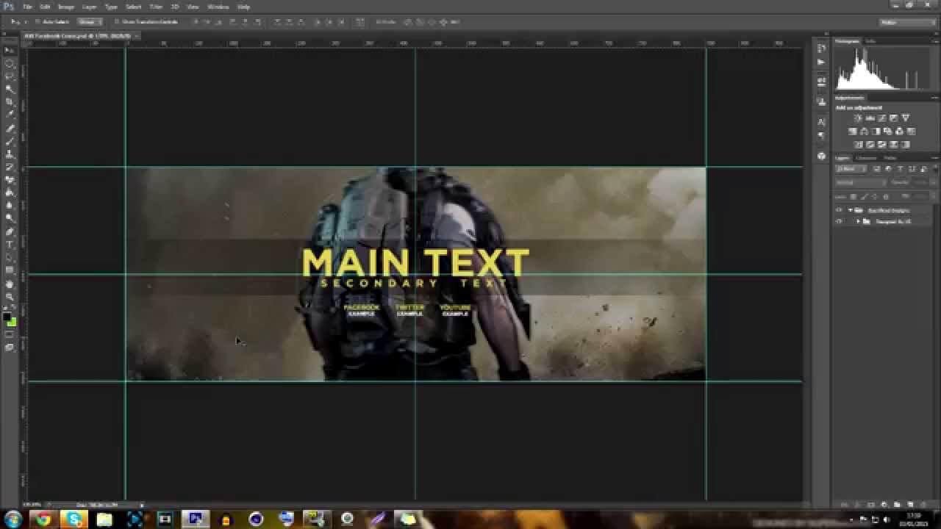The width and height of the screenshot is (941, 529).
Task: Open the status bar info arrow
Action: (142, 505)
